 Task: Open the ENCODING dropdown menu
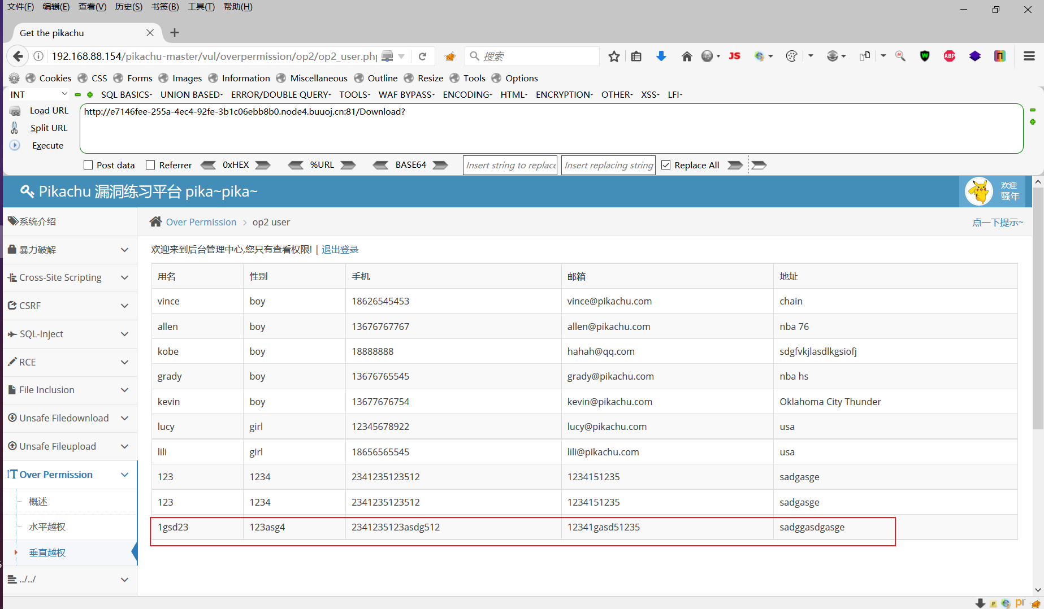(x=468, y=94)
